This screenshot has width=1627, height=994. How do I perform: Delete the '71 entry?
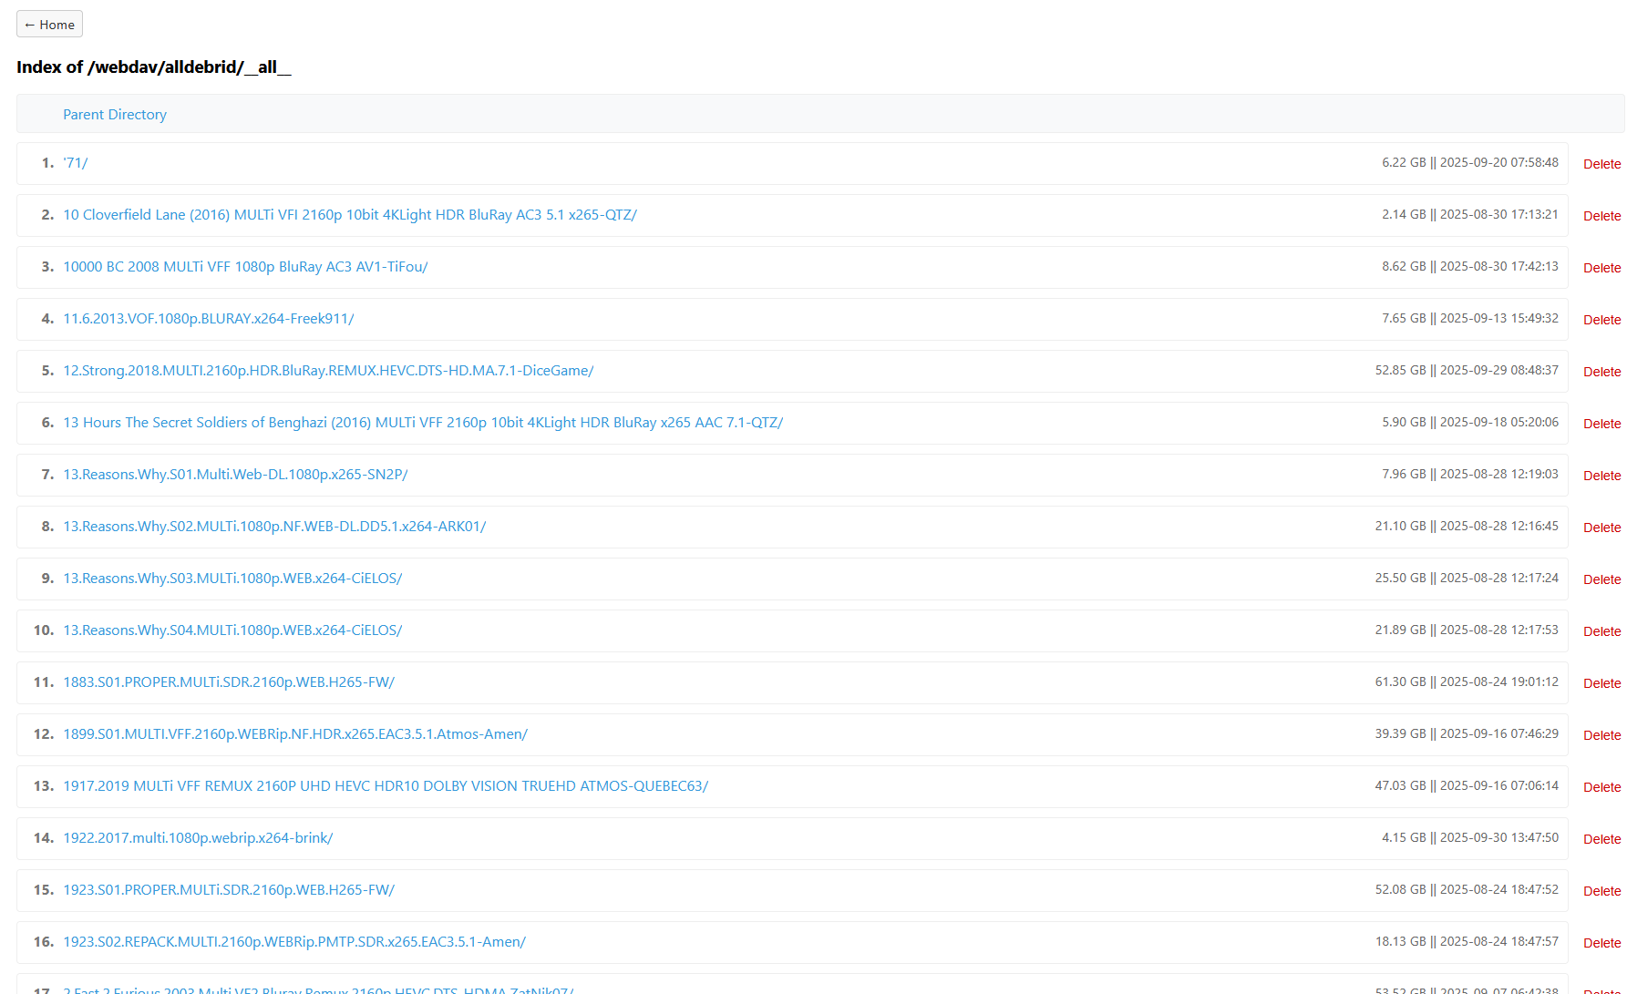[1601, 164]
